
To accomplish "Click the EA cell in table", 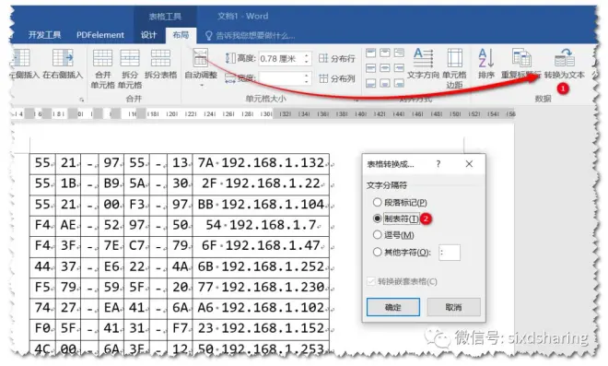I will click(111, 308).
